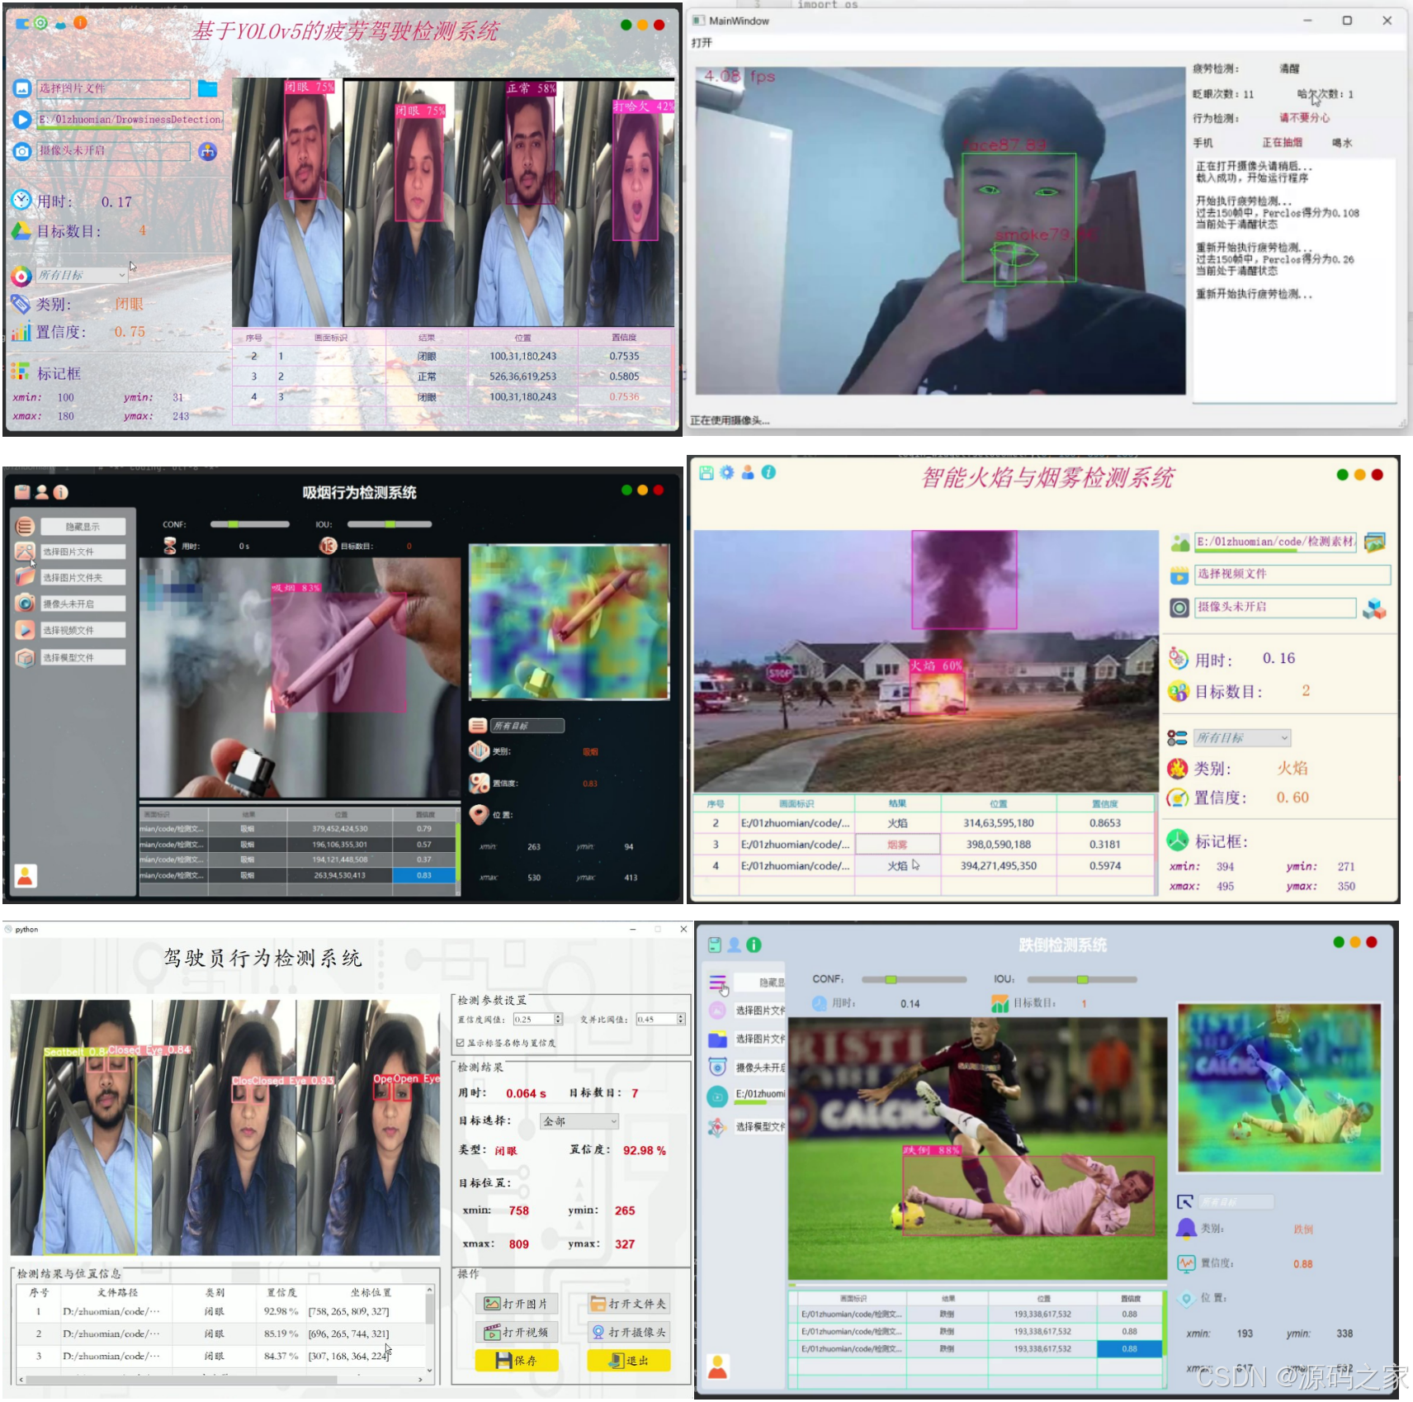The height and width of the screenshot is (1402, 1413).
Task: Click 选择图片文件 in smoking detection sidebar
Action: tap(82, 552)
